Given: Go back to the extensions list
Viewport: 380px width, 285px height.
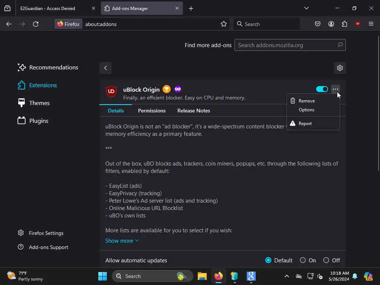Looking at the screenshot, I should coord(105,68).
